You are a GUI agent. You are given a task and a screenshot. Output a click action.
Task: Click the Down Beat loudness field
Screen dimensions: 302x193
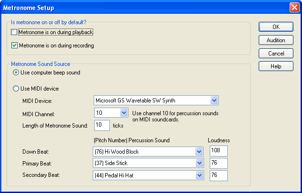tap(218, 151)
